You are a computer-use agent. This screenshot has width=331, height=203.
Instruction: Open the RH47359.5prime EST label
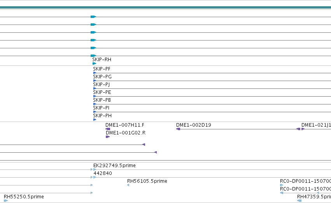(x=314, y=197)
